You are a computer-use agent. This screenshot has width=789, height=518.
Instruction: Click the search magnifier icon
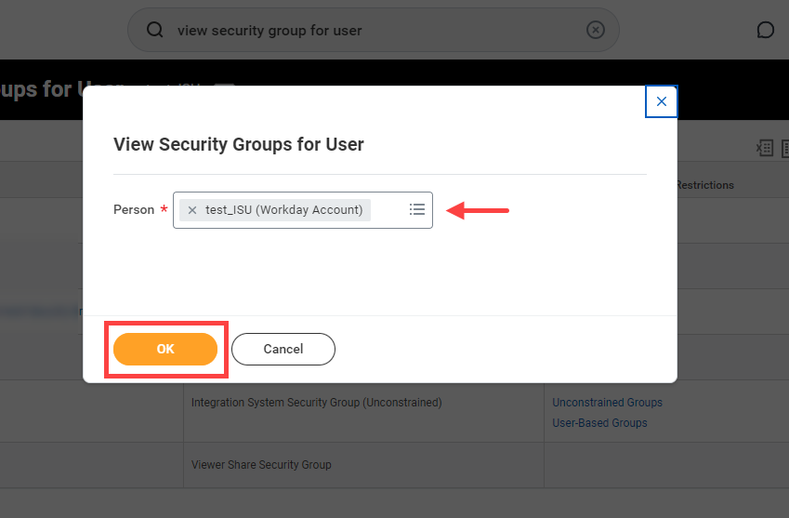(x=155, y=31)
